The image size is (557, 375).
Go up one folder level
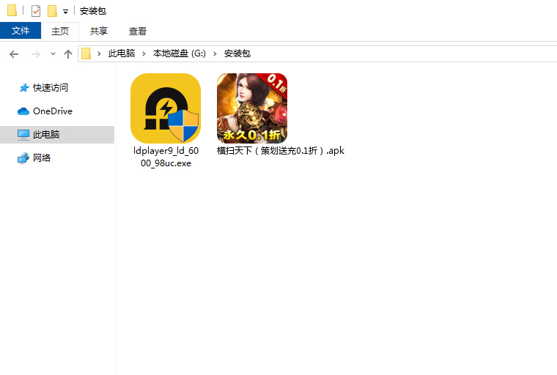coord(68,53)
